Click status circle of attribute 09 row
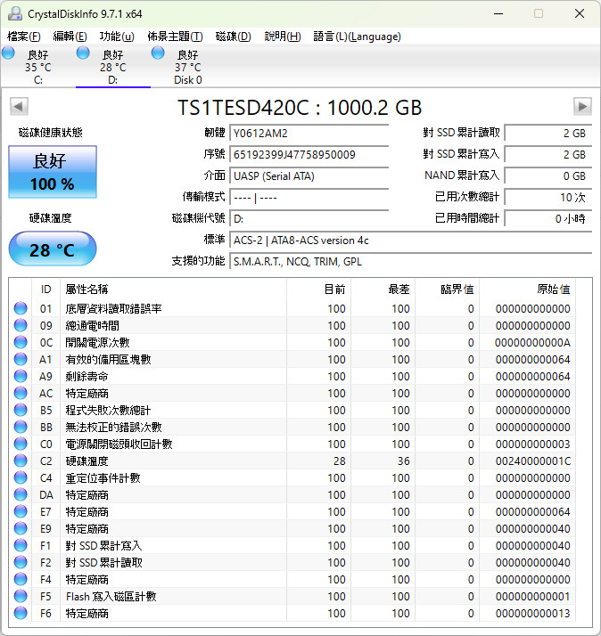This screenshot has height=636, width=601. 21,325
